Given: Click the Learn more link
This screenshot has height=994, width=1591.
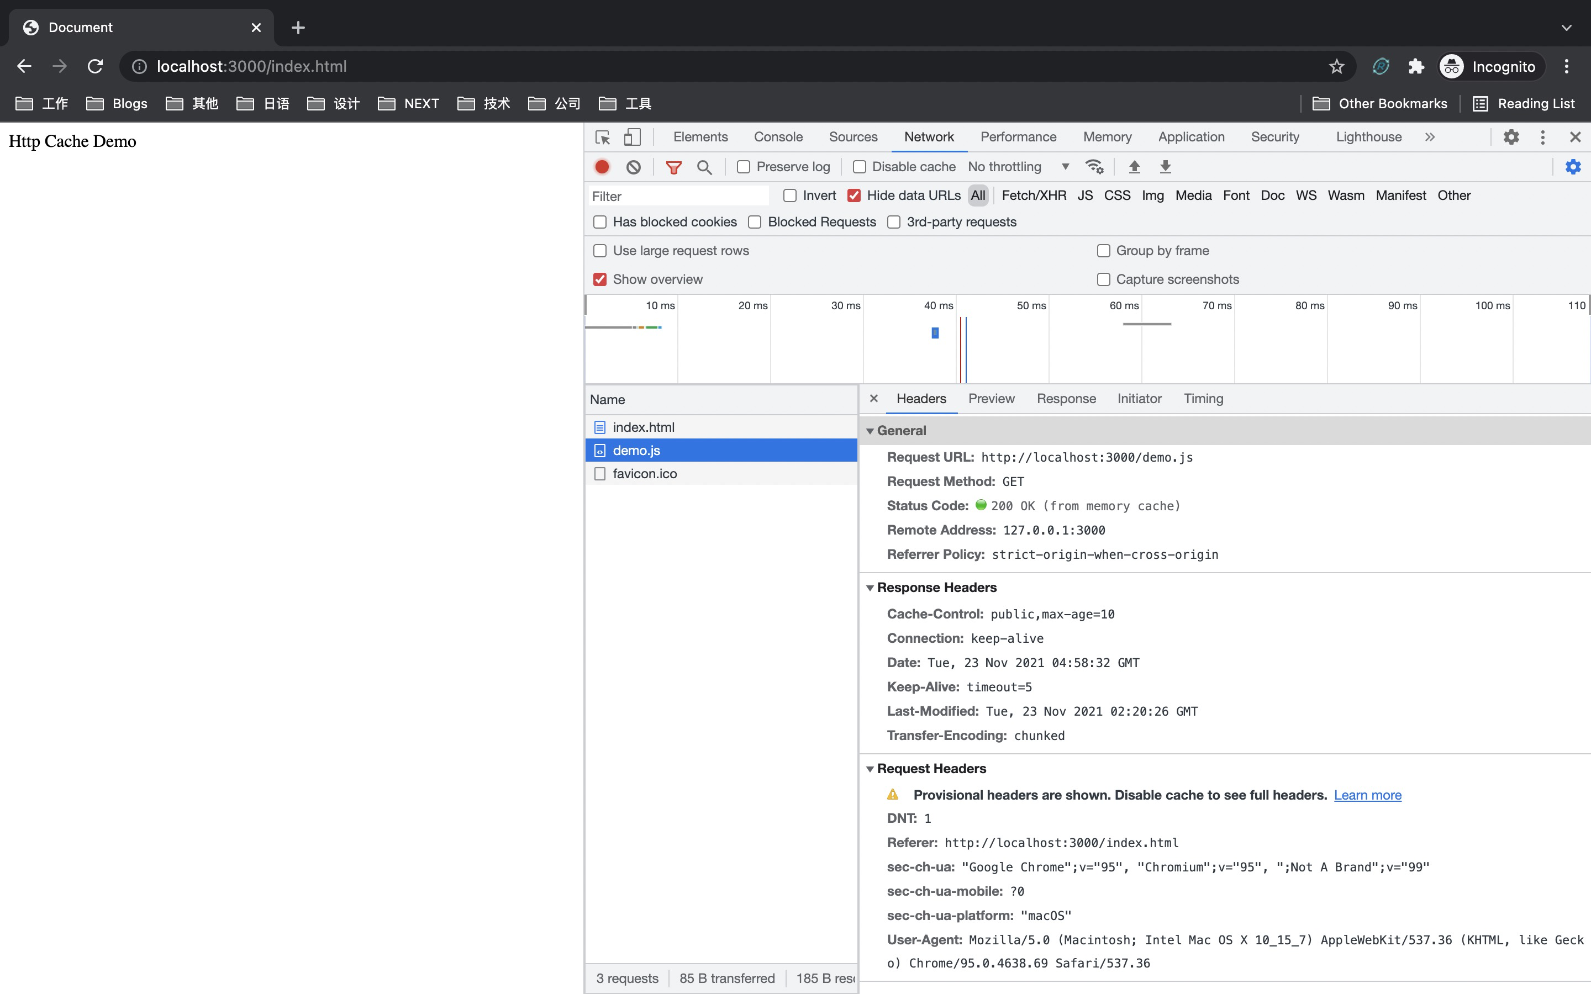Looking at the screenshot, I should pyautogui.click(x=1367, y=795).
